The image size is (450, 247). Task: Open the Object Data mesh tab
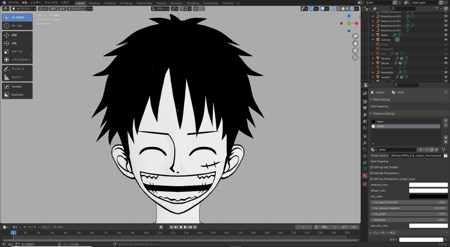(365, 169)
